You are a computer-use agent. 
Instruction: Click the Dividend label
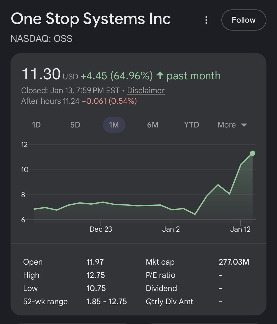point(161,288)
